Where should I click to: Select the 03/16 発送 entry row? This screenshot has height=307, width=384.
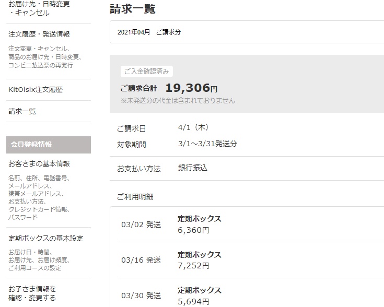251,260
